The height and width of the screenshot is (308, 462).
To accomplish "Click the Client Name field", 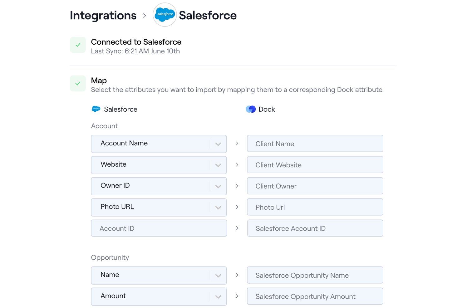I will pos(315,144).
